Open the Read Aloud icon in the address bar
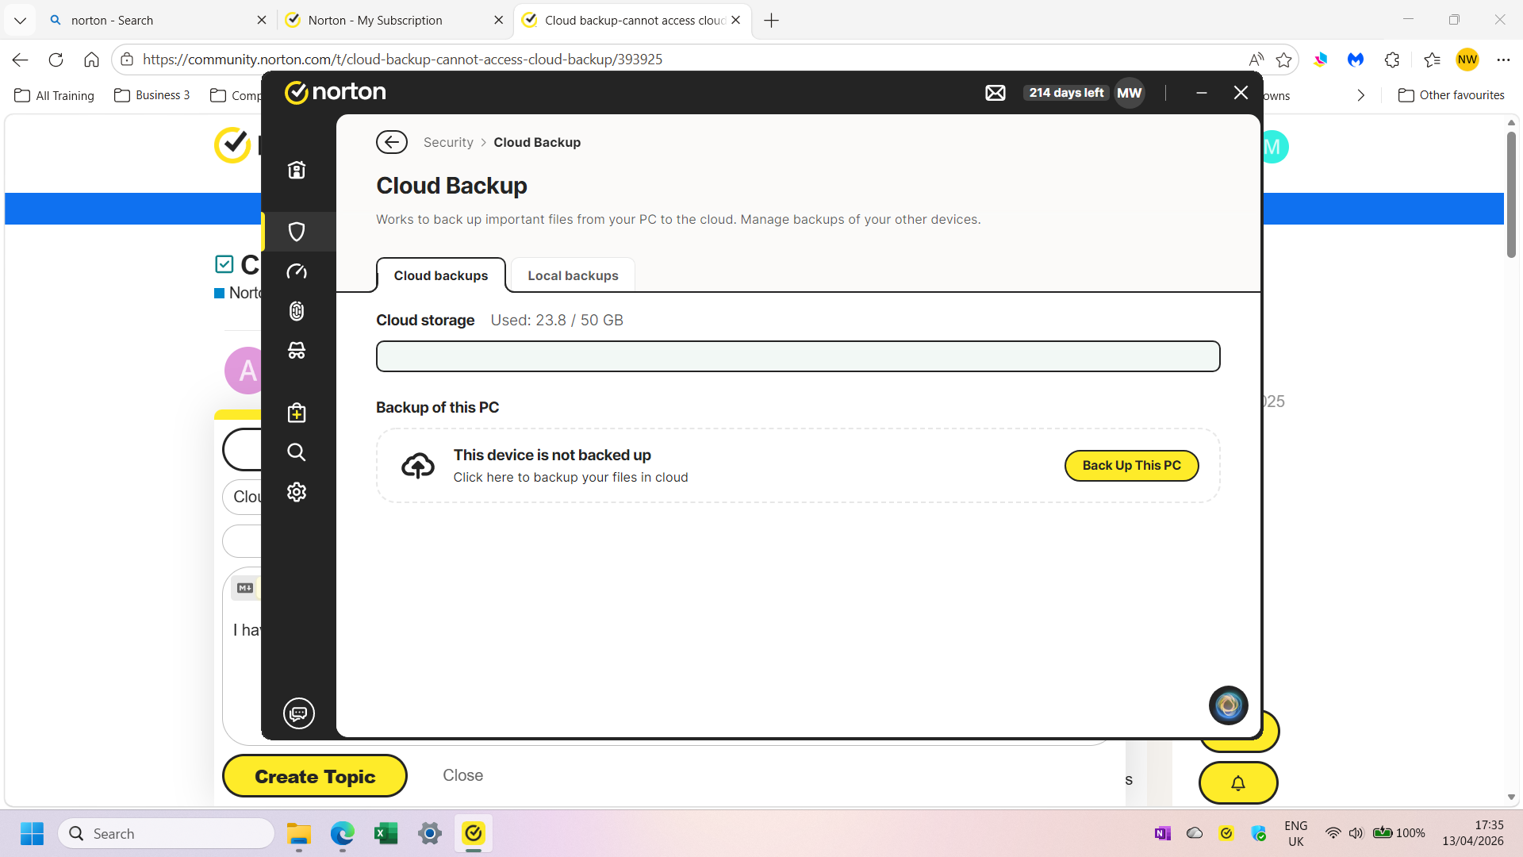 pyautogui.click(x=1256, y=60)
